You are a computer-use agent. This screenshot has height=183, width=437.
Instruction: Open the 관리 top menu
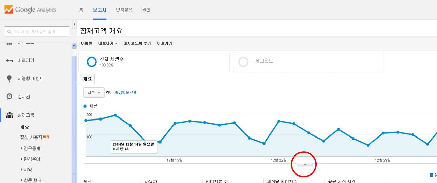pyautogui.click(x=146, y=10)
